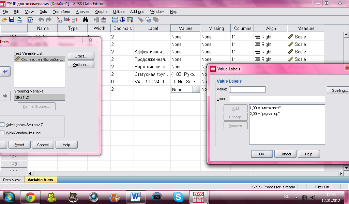
Task: Click the Variables info icon with question mark
Action: tap(74, 20)
